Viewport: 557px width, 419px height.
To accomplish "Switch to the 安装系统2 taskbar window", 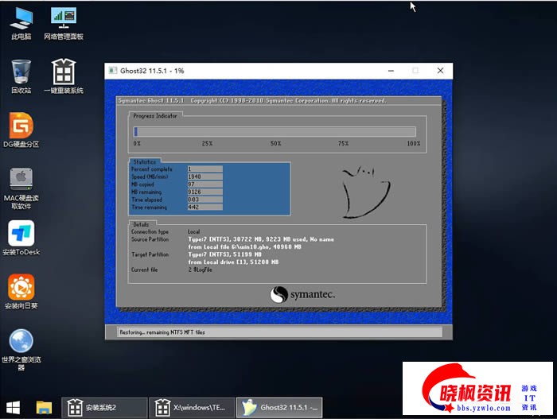I will tap(103, 408).
